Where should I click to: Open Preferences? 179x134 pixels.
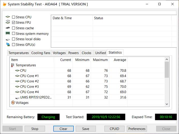tap(137, 129)
